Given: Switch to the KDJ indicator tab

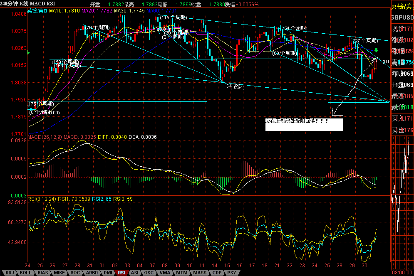Looking at the screenshot, I should click(x=9, y=273).
